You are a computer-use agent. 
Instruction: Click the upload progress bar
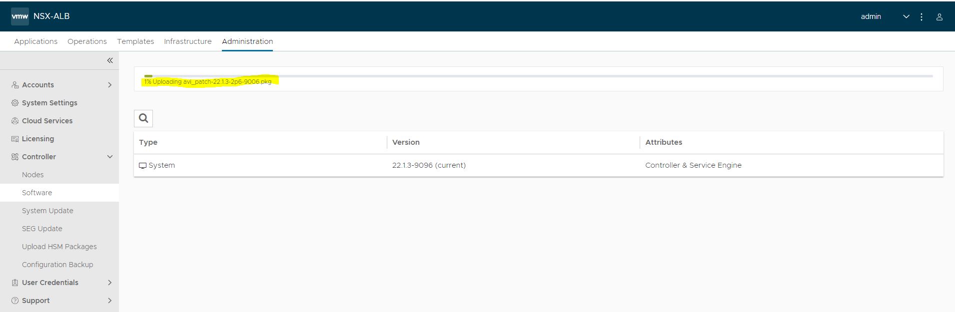point(538,76)
